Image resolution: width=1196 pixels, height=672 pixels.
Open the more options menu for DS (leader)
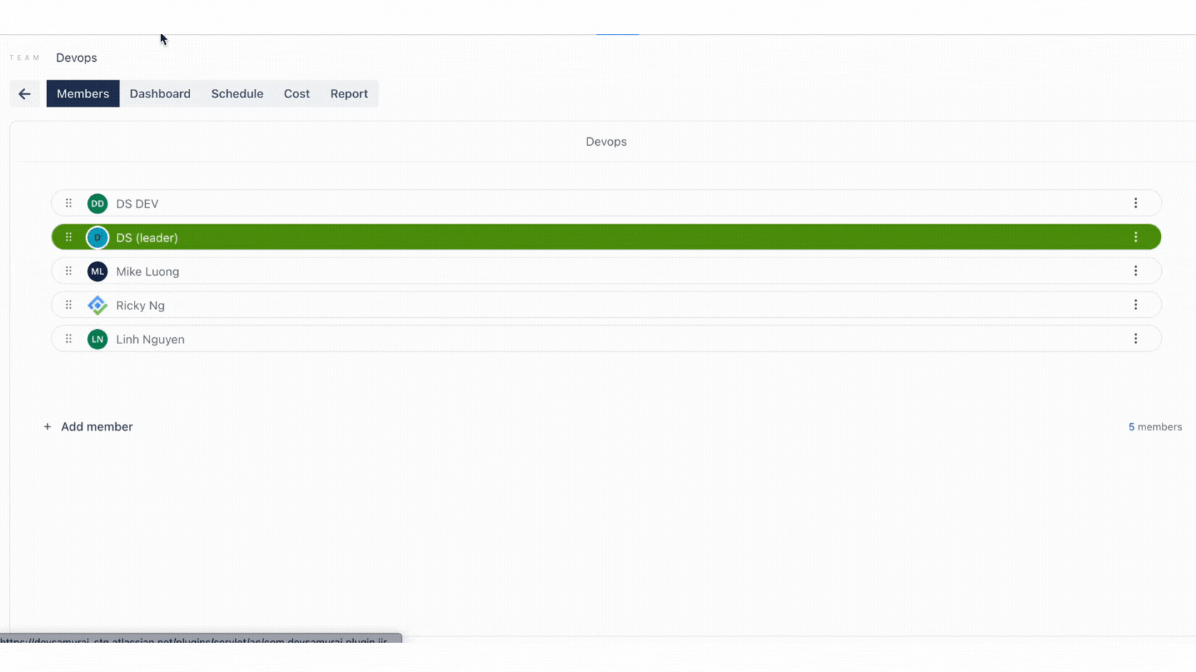tap(1135, 238)
